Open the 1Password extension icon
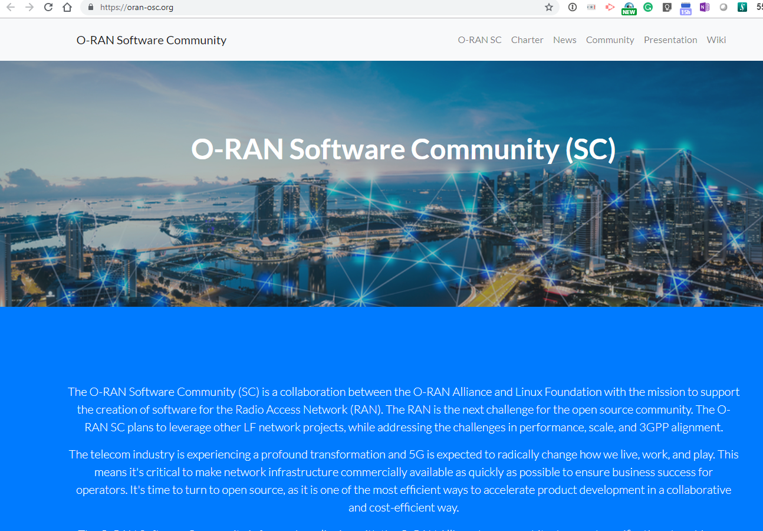 click(x=573, y=7)
